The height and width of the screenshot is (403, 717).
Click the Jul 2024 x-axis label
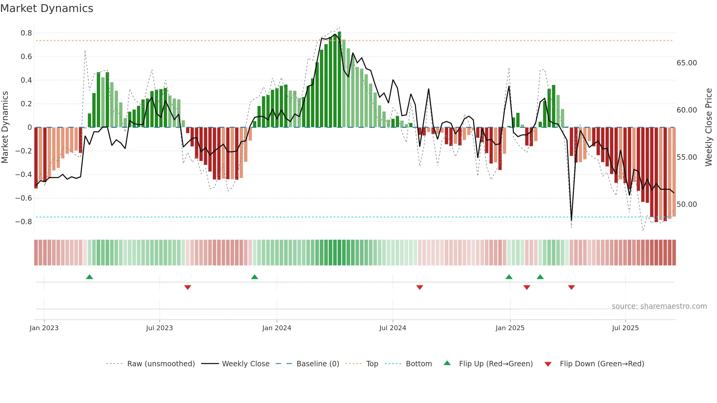tap(393, 328)
